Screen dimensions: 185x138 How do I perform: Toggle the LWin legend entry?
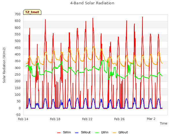[102, 132]
